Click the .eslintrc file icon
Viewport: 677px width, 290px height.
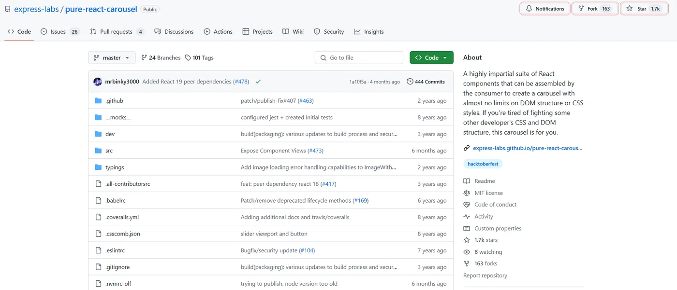[x=98, y=250]
